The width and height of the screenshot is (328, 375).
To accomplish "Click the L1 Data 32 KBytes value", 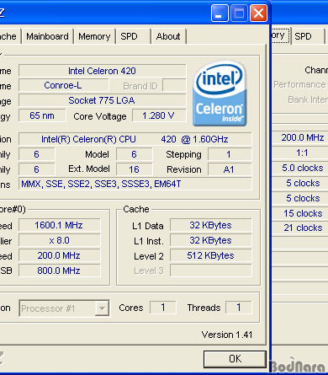I will [210, 225].
